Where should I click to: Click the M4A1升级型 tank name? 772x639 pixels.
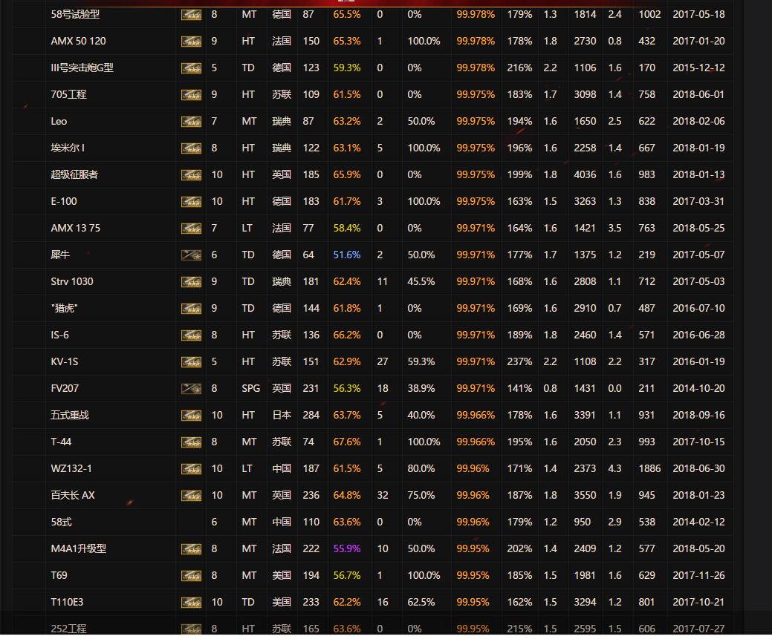click(x=78, y=548)
